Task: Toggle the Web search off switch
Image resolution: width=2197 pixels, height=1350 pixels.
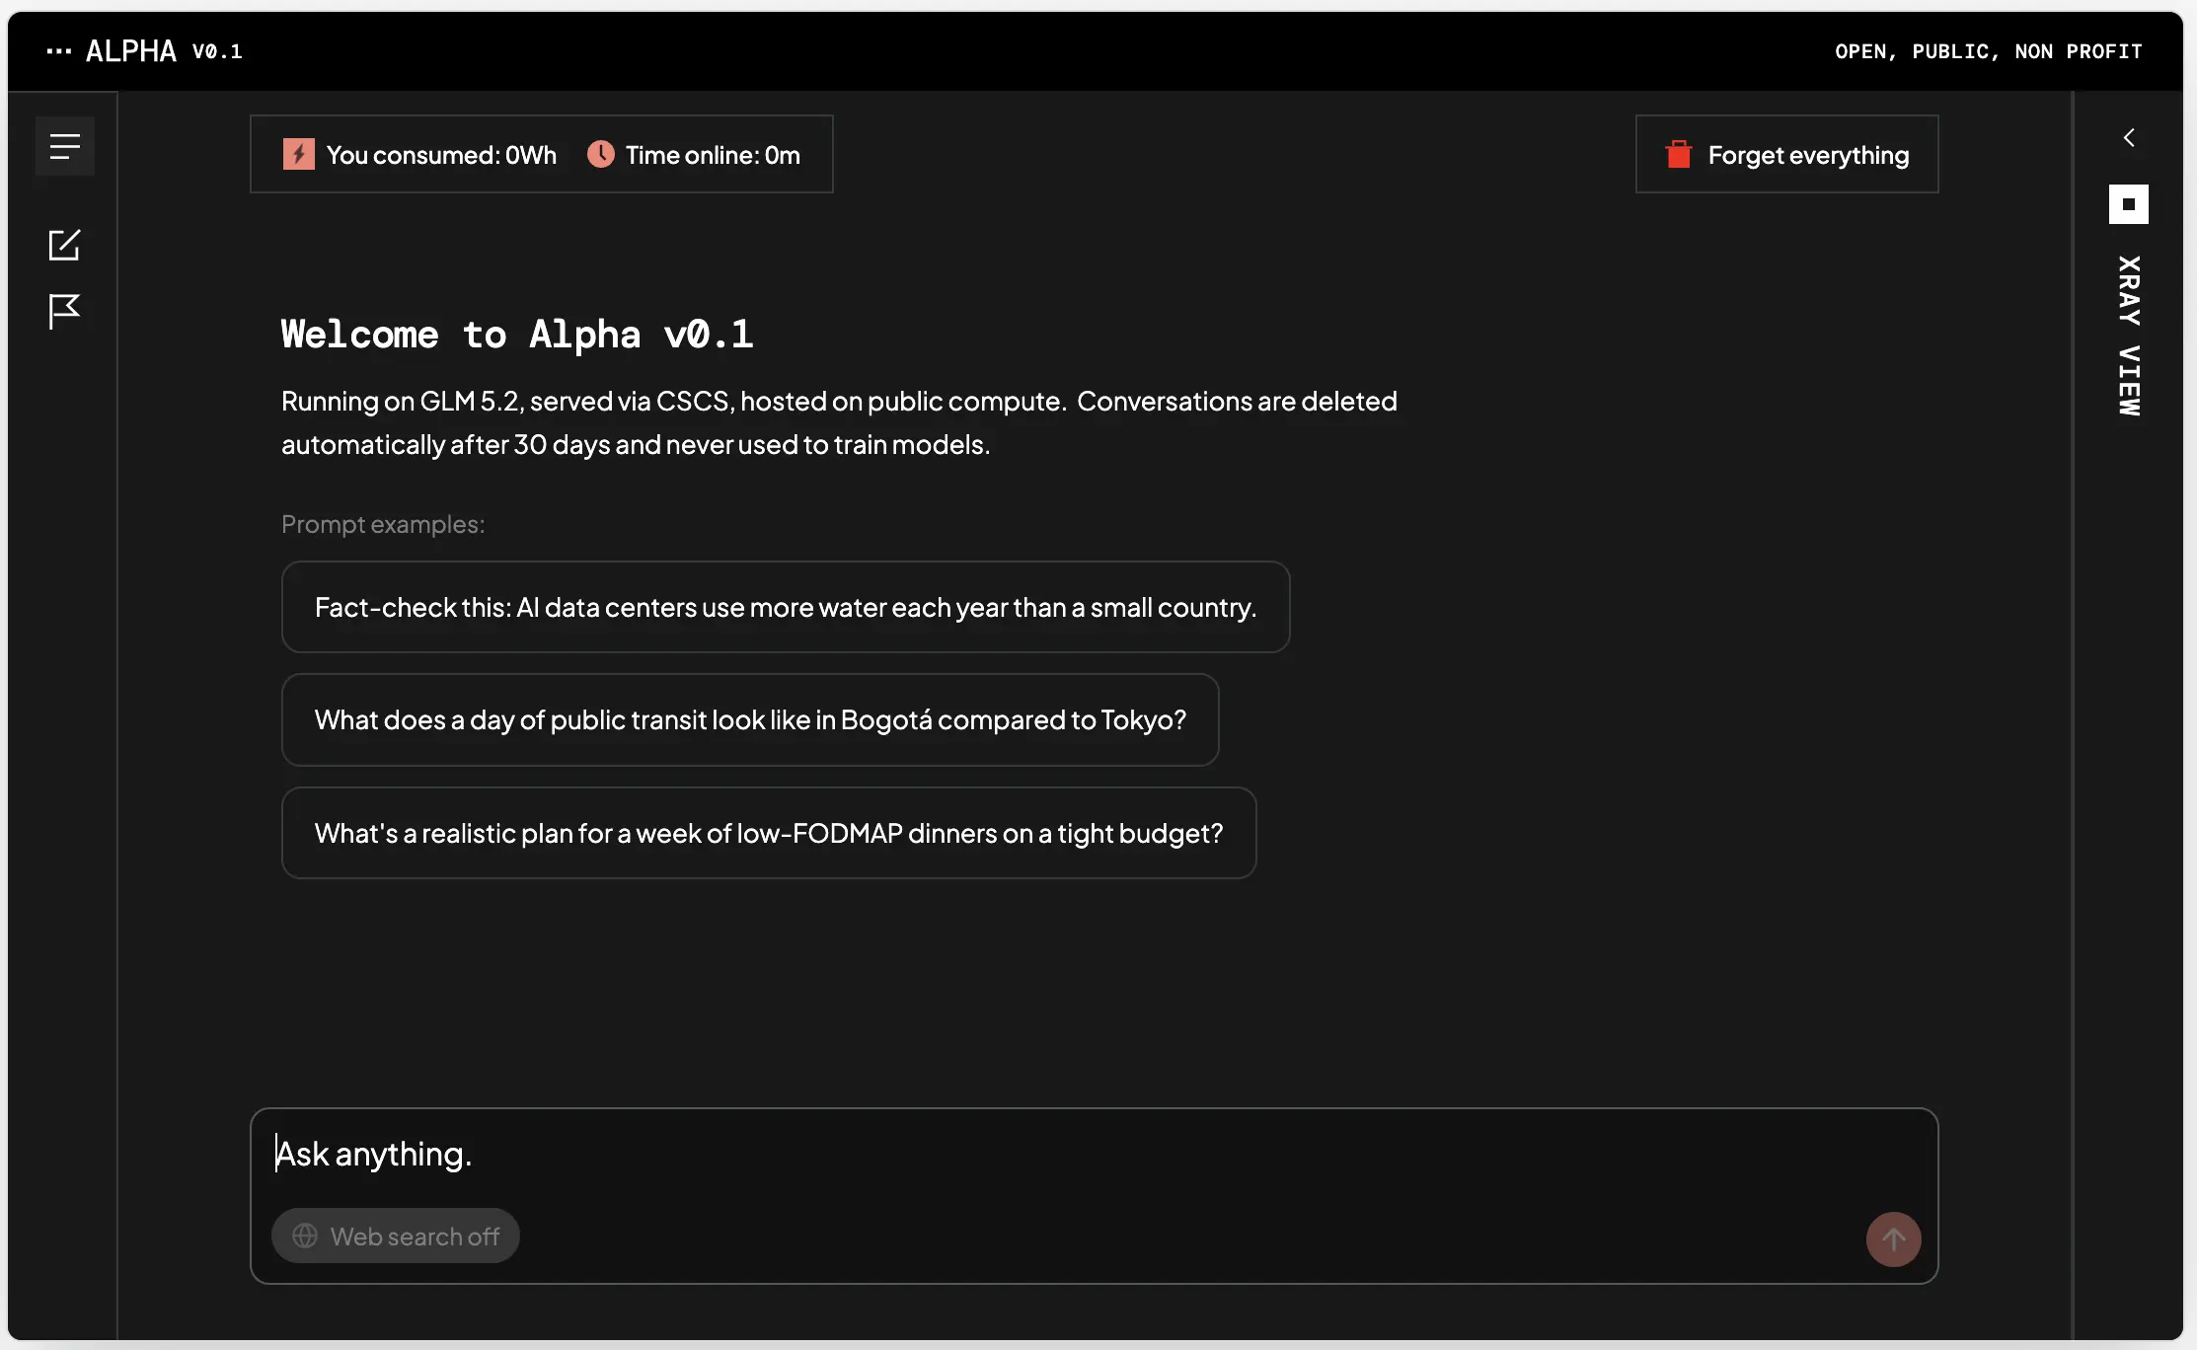Action: [396, 1236]
